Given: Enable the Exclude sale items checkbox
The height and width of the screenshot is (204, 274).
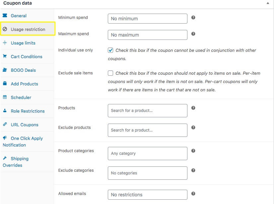Looking at the screenshot, I should click(x=110, y=73).
